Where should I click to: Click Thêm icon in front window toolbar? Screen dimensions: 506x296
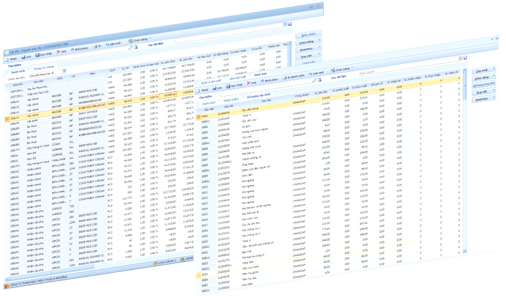tap(198, 91)
